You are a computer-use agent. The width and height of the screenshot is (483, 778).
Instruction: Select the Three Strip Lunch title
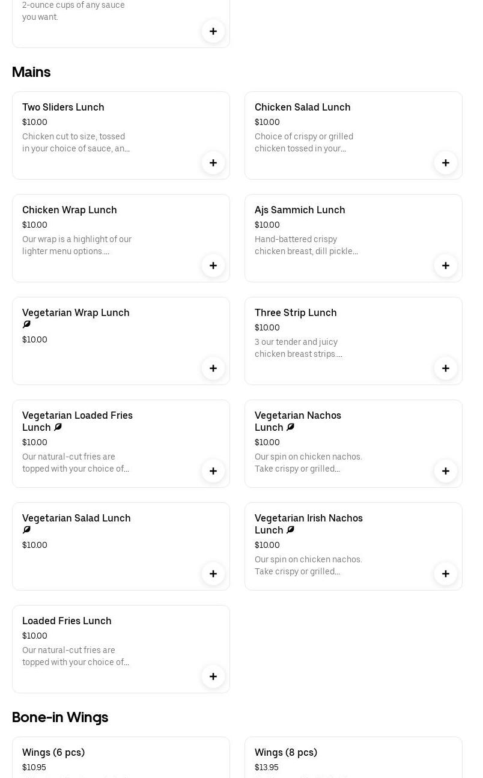296,312
